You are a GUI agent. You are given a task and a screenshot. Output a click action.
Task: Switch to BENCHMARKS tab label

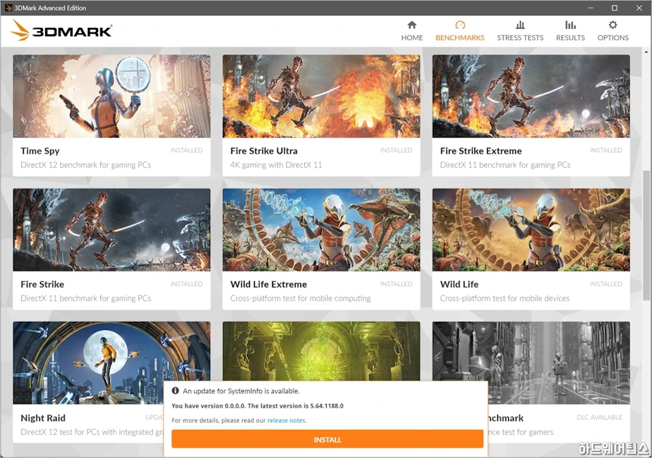(x=460, y=38)
